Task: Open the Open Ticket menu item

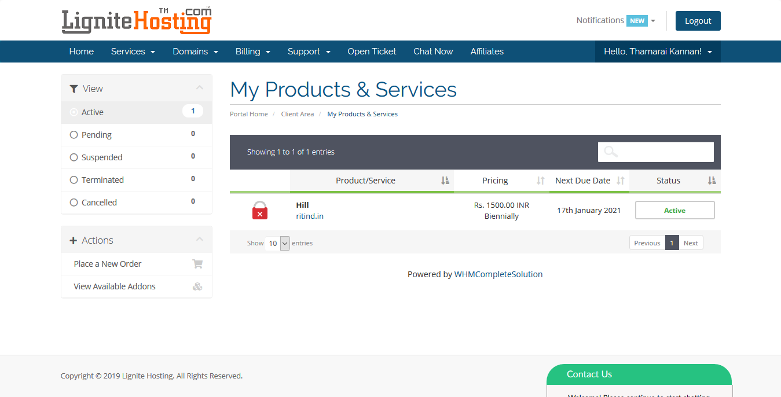Action: coord(372,52)
